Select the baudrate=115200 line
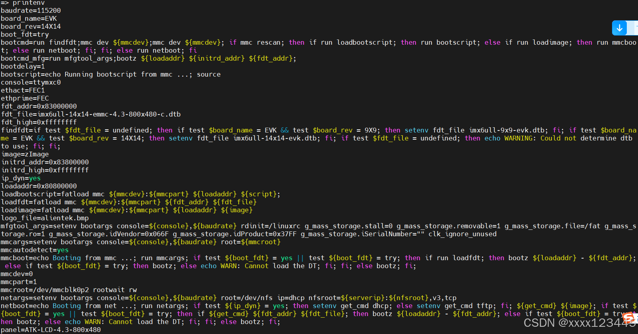This screenshot has height=334, width=638. [x=31, y=10]
